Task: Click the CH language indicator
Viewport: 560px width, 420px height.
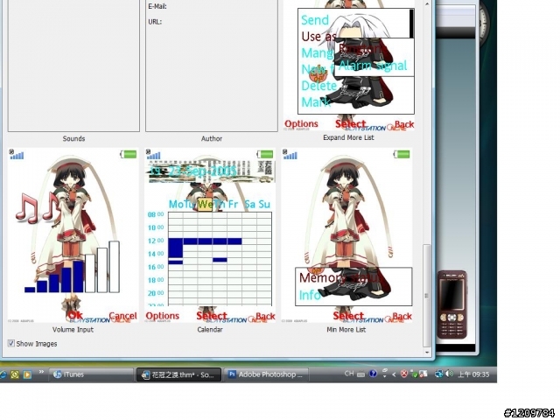Action: click(x=349, y=374)
